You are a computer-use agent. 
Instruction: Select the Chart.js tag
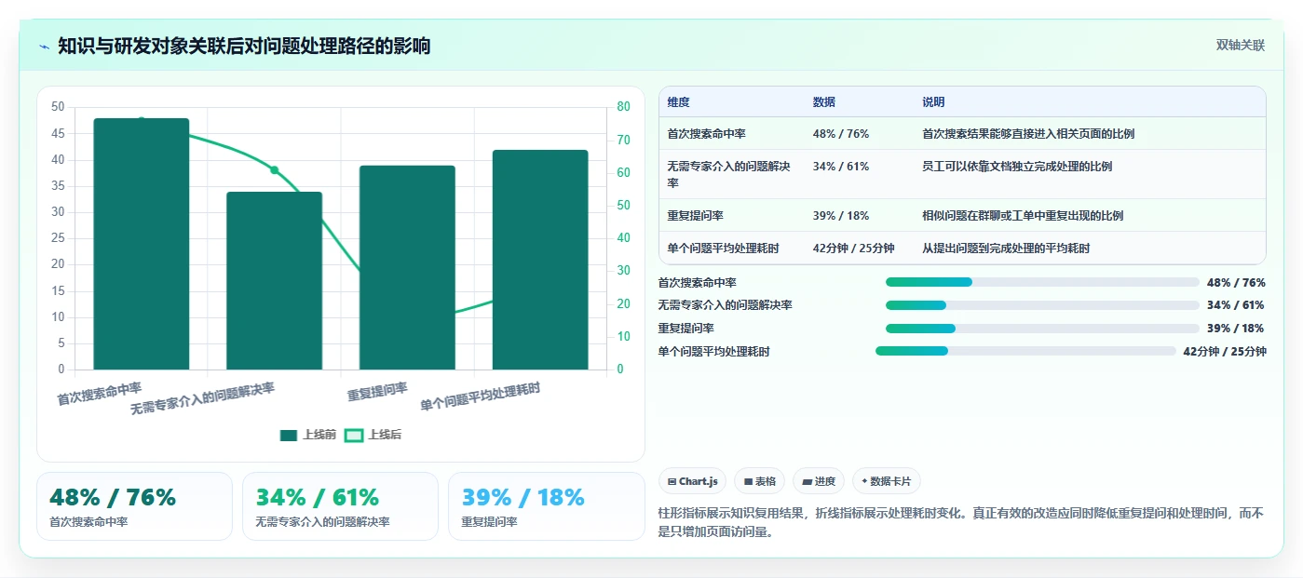(x=693, y=481)
